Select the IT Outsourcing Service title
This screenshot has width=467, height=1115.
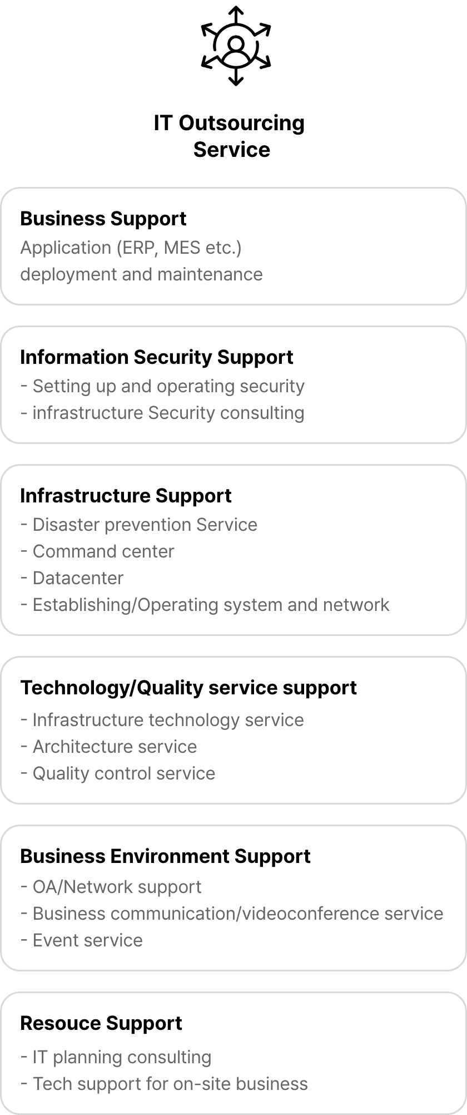point(230,136)
